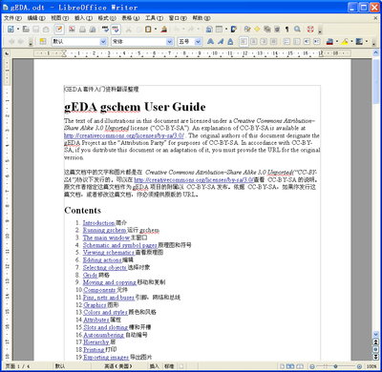Open the Grids 网格 contents link
The height and width of the screenshot is (372, 382).
point(96,275)
